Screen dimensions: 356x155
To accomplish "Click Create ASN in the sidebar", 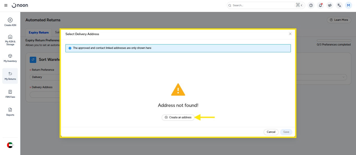I will click(10, 22).
